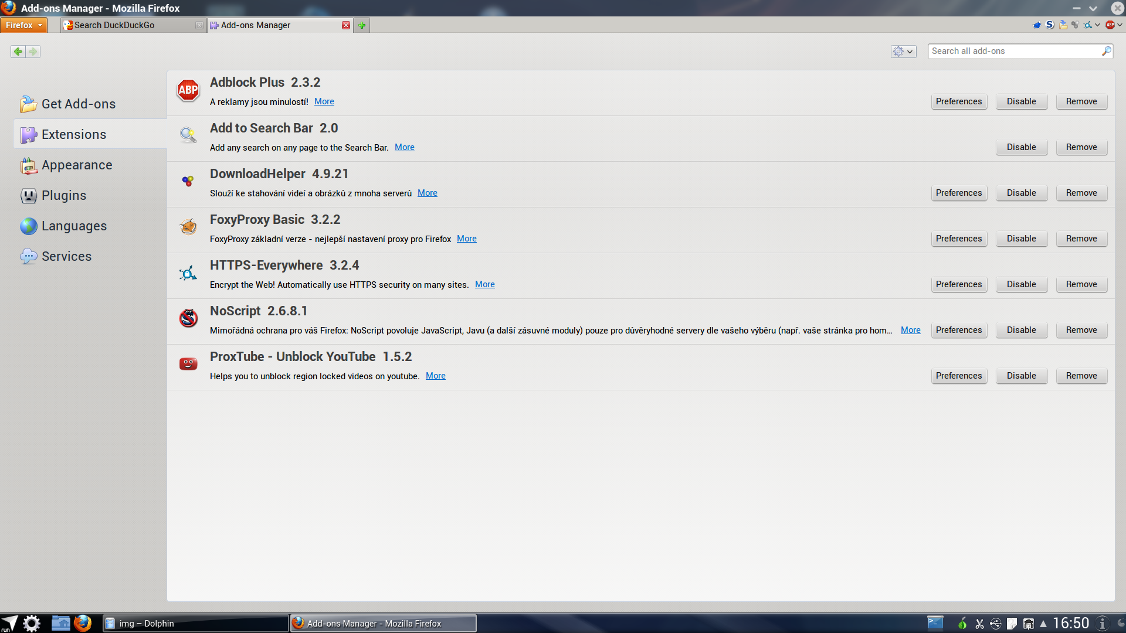Click the ABP toolbar icon
Screen dimensions: 1126x633
point(1110,25)
